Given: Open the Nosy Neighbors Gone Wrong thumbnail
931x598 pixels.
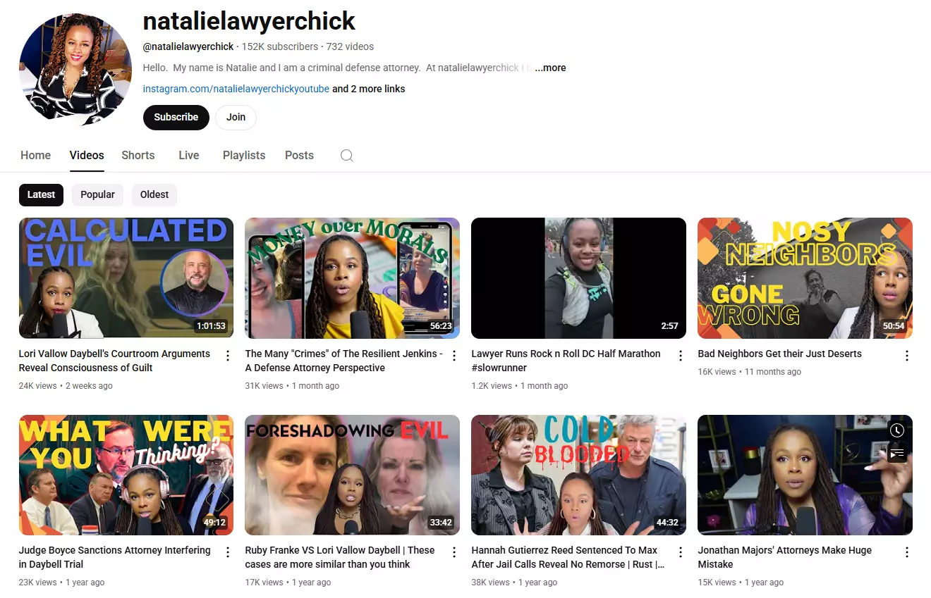Looking at the screenshot, I should coord(805,278).
